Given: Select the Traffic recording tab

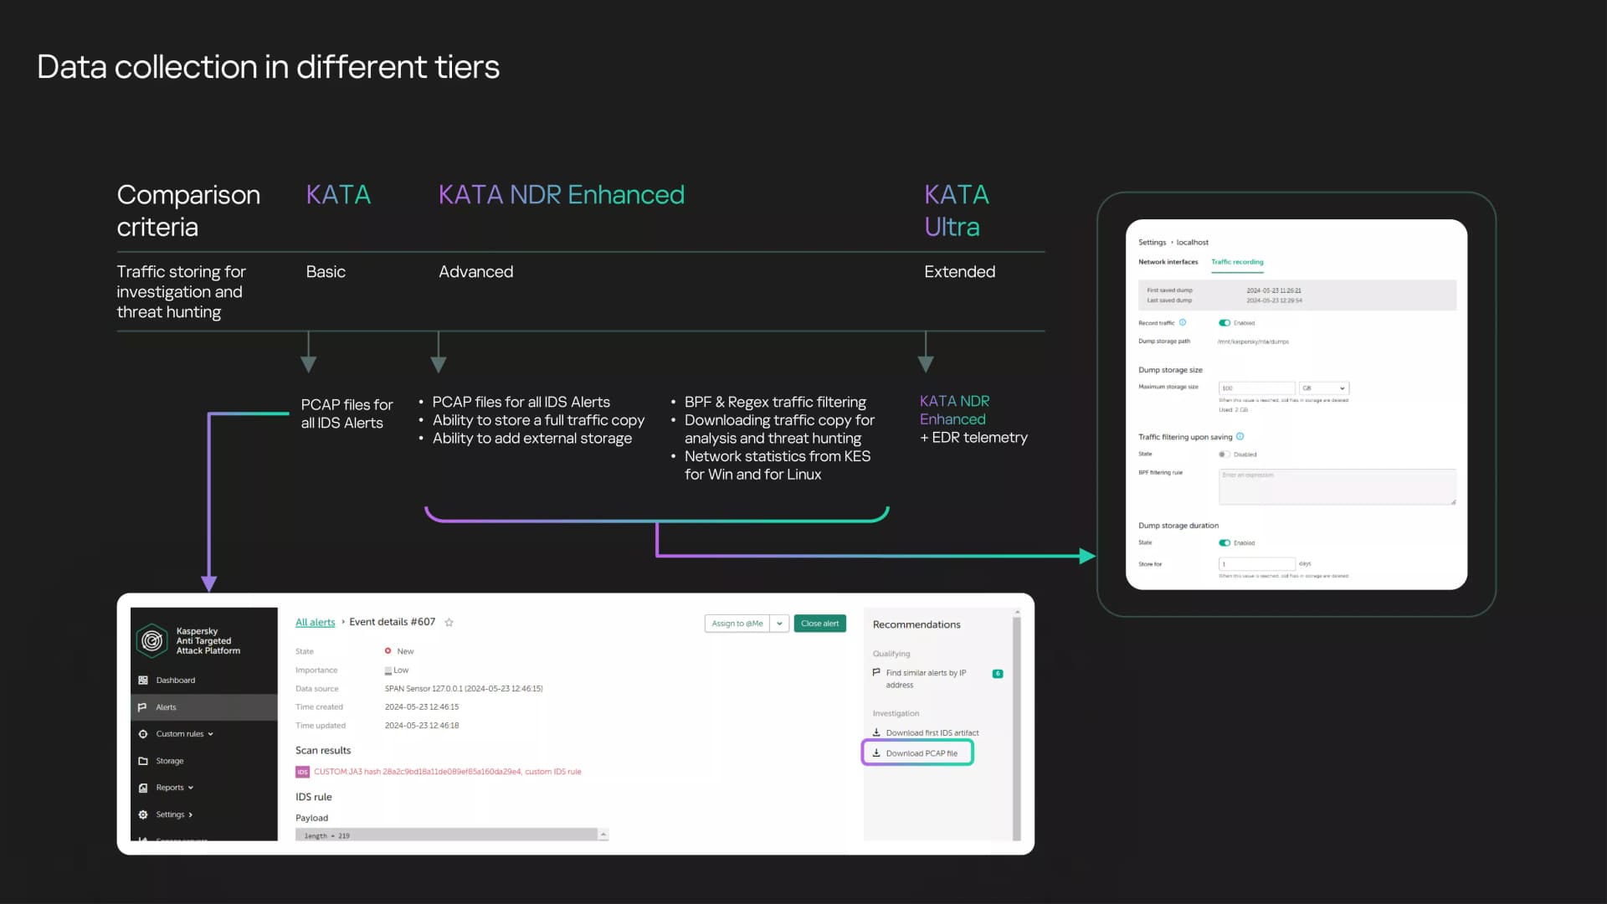Looking at the screenshot, I should point(1237,262).
